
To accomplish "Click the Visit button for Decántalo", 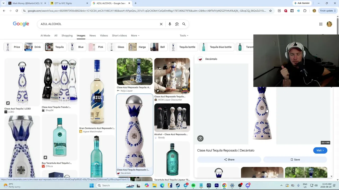I will pyautogui.click(x=320, y=150).
